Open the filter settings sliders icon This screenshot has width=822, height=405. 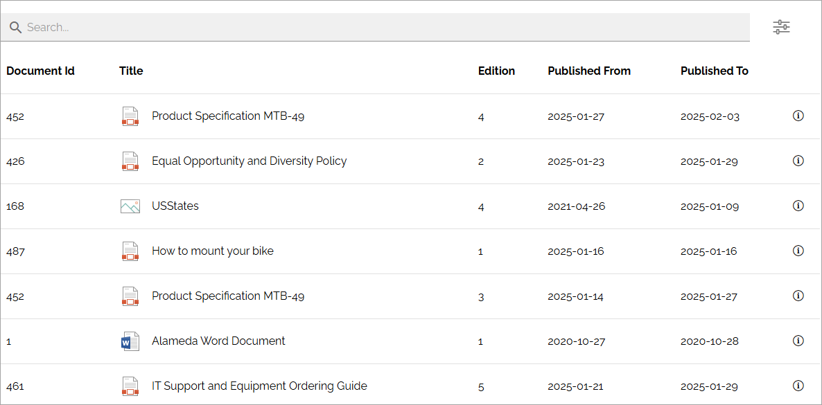tap(781, 27)
